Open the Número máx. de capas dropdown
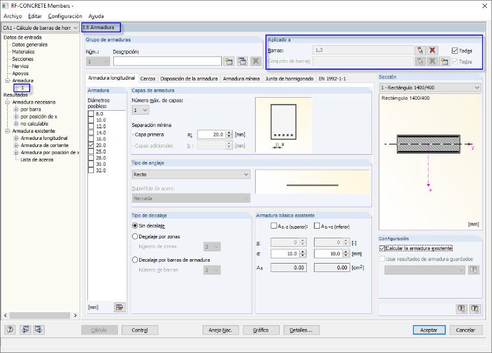This screenshot has height=353, width=492. 140,110
